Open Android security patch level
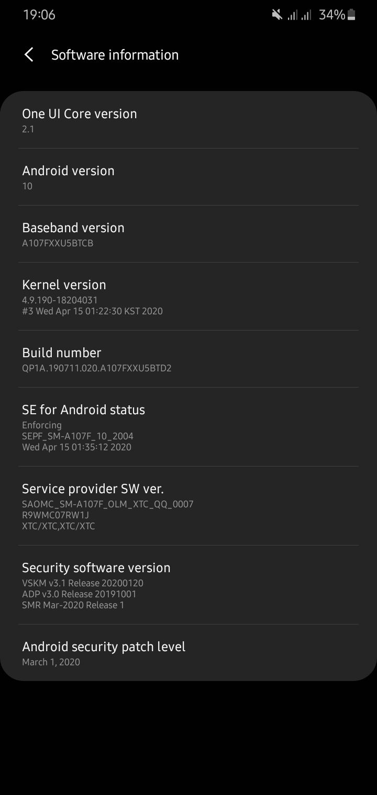 click(x=188, y=653)
